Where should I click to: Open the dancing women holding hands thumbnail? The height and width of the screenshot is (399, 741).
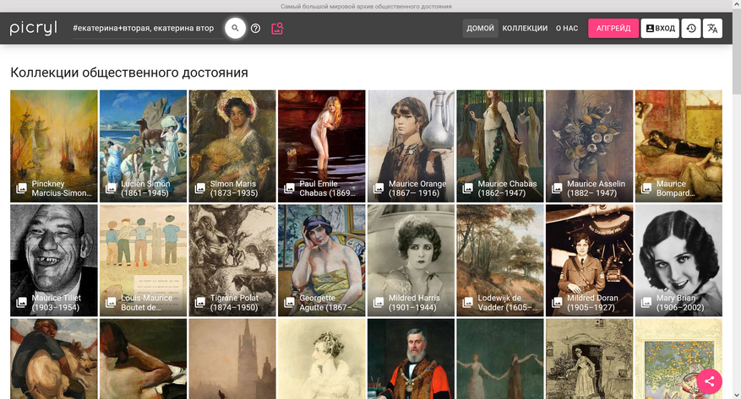coord(500,359)
